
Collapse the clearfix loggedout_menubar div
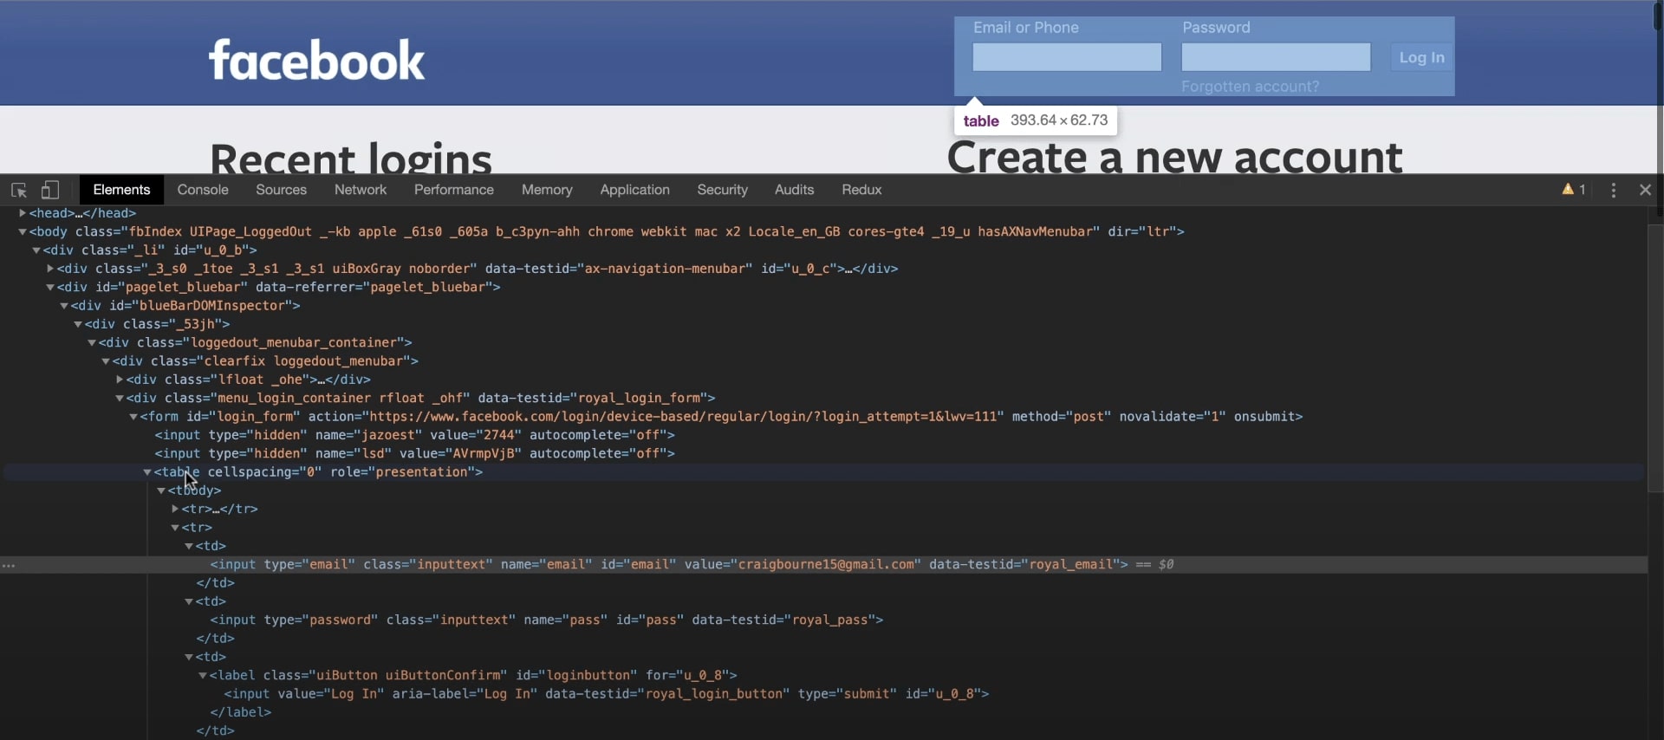(x=106, y=361)
